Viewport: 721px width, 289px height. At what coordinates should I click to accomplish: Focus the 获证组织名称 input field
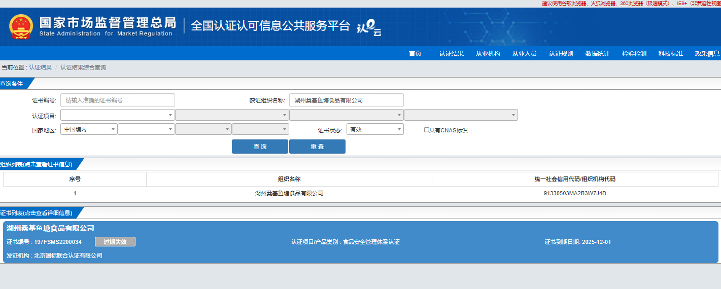click(x=347, y=100)
